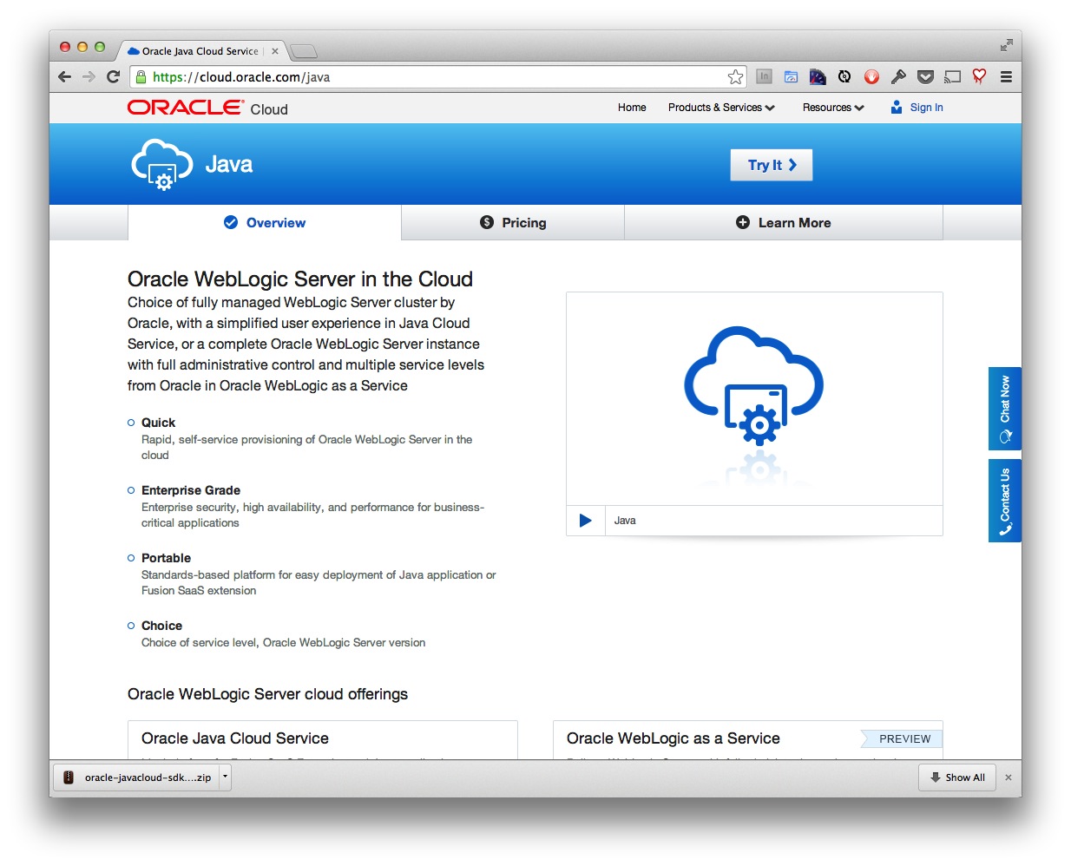The height and width of the screenshot is (866, 1071).
Task: Go back to the previous page
Action: (65, 77)
